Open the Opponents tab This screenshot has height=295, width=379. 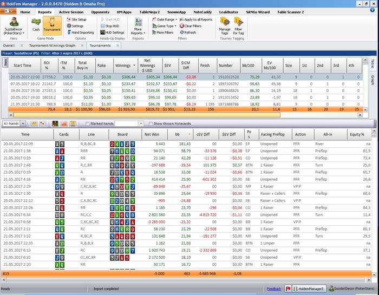pos(100,12)
